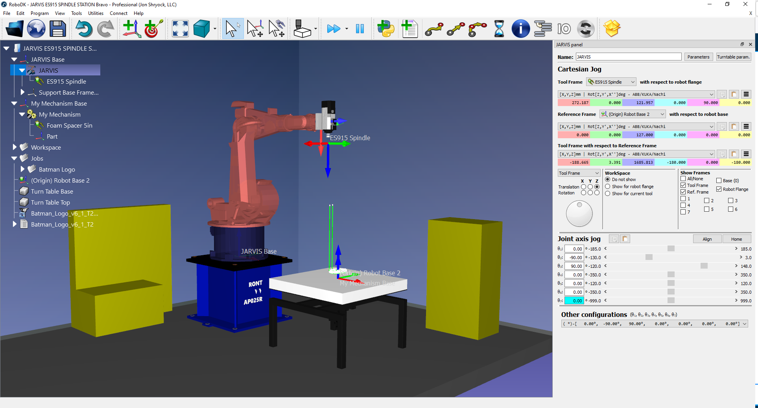758x408 pixels.
Task: Pause simulation with the pause icon
Action: pos(360,29)
